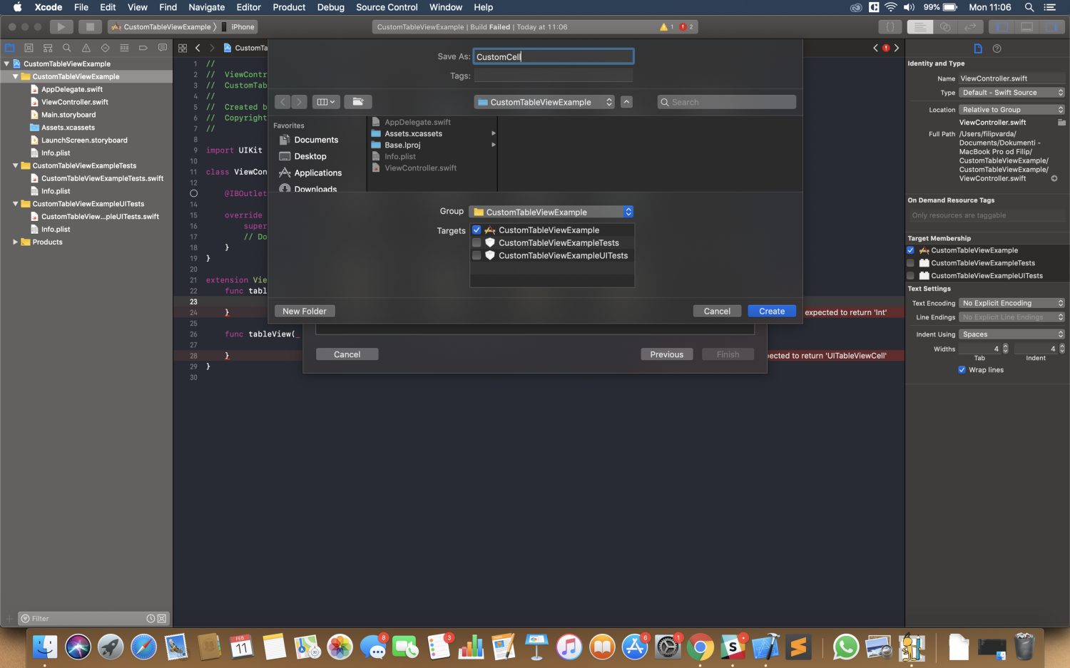Open the Debug menu
Viewport: 1070px width, 668px height.
click(x=331, y=7)
